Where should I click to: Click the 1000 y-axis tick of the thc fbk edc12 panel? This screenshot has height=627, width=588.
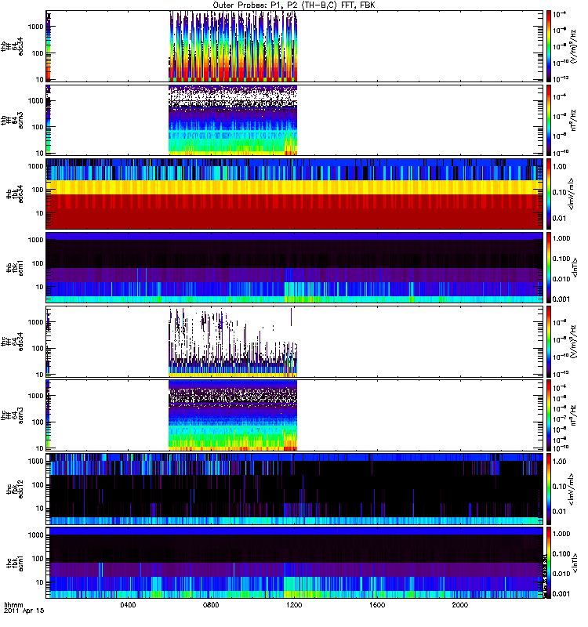[35, 462]
